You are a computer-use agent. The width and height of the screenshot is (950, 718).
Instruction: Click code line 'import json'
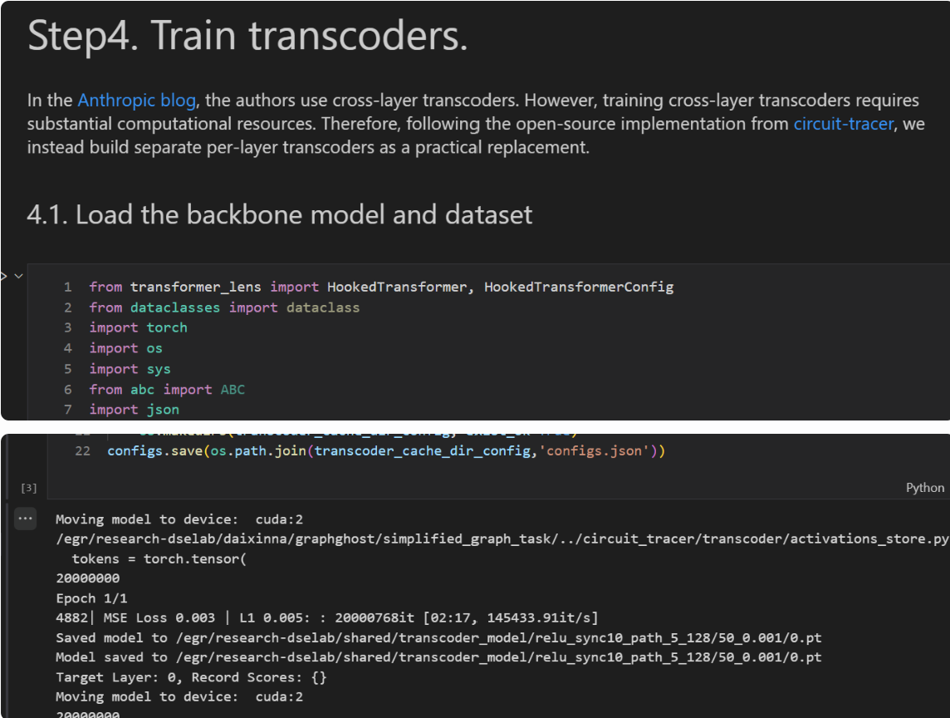coord(134,409)
